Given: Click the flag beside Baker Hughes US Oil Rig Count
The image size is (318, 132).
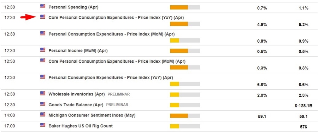Looking at the screenshot, I should point(43,125).
